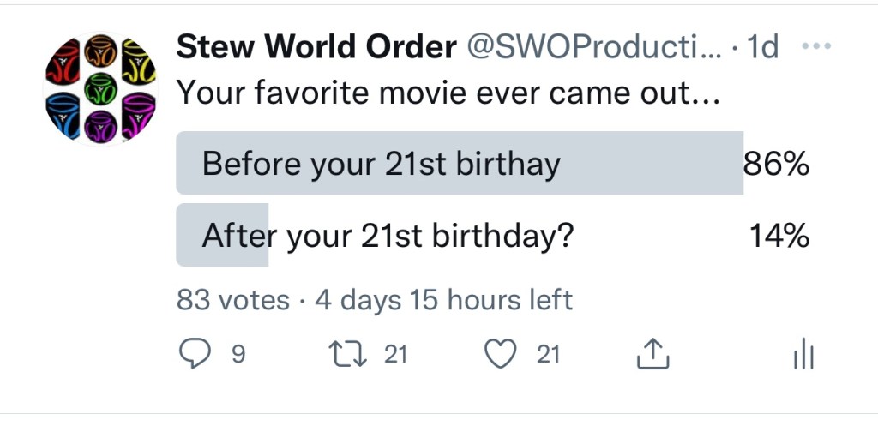The width and height of the screenshot is (878, 426).
Task: Like the tweet with the heart icon
Action: [502, 354]
